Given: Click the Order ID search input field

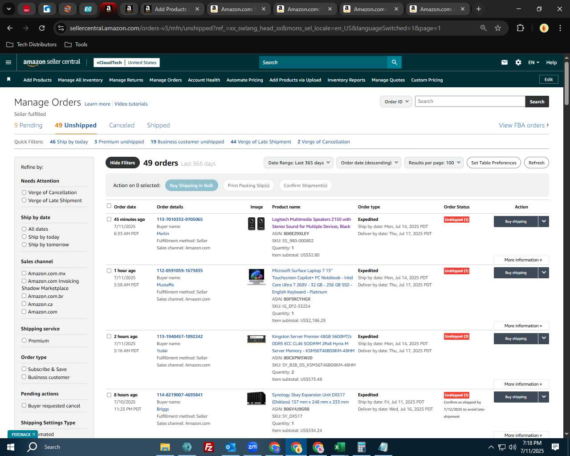Looking at the screenshot, I should click(470, 102).
